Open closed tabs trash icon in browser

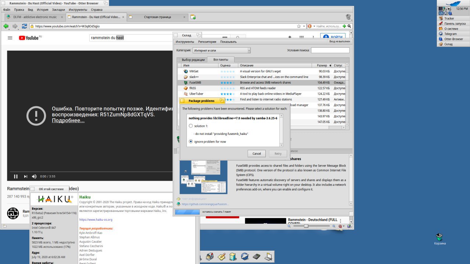pos(348,17)
